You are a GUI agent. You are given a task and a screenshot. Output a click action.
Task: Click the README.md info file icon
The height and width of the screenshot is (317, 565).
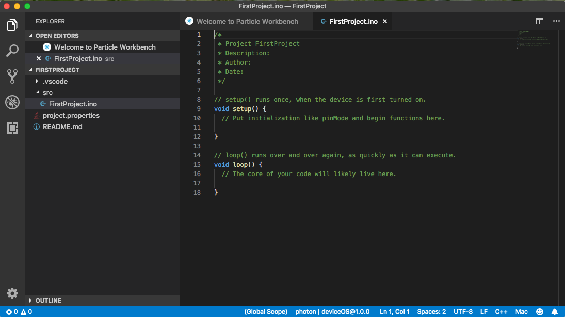tap(37, 126)
